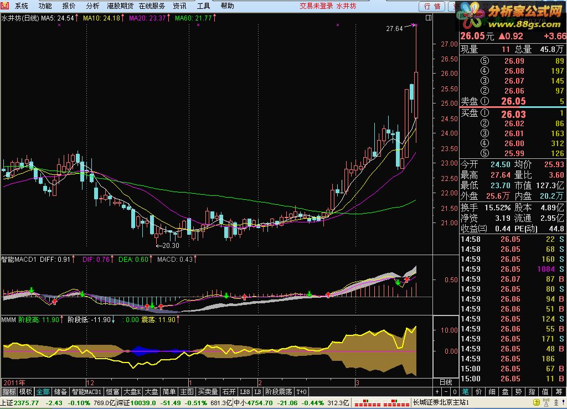Select the 模板 tab

(x=25, y=392)
